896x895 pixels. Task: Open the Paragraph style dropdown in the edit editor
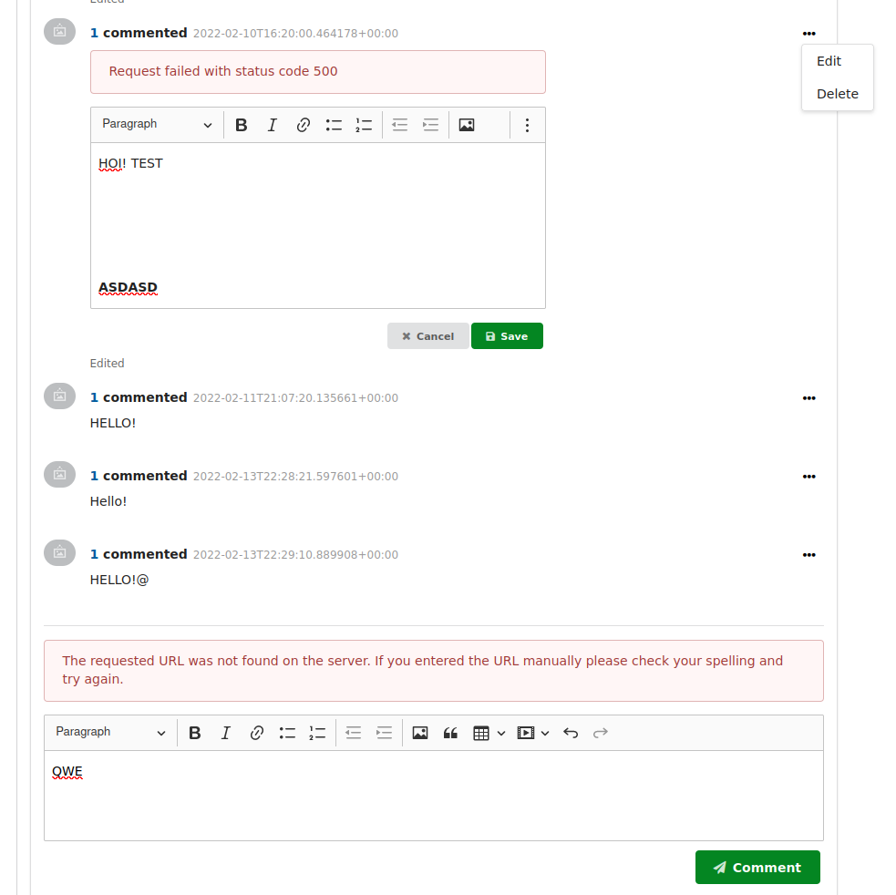coord(155,125)
